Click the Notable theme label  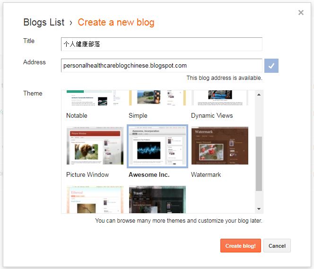[x=77, y=115]
